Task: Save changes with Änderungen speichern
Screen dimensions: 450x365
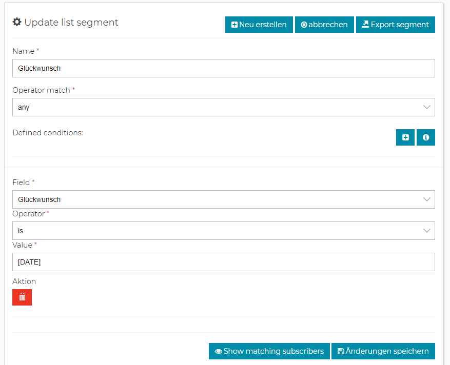Action: 383,351
